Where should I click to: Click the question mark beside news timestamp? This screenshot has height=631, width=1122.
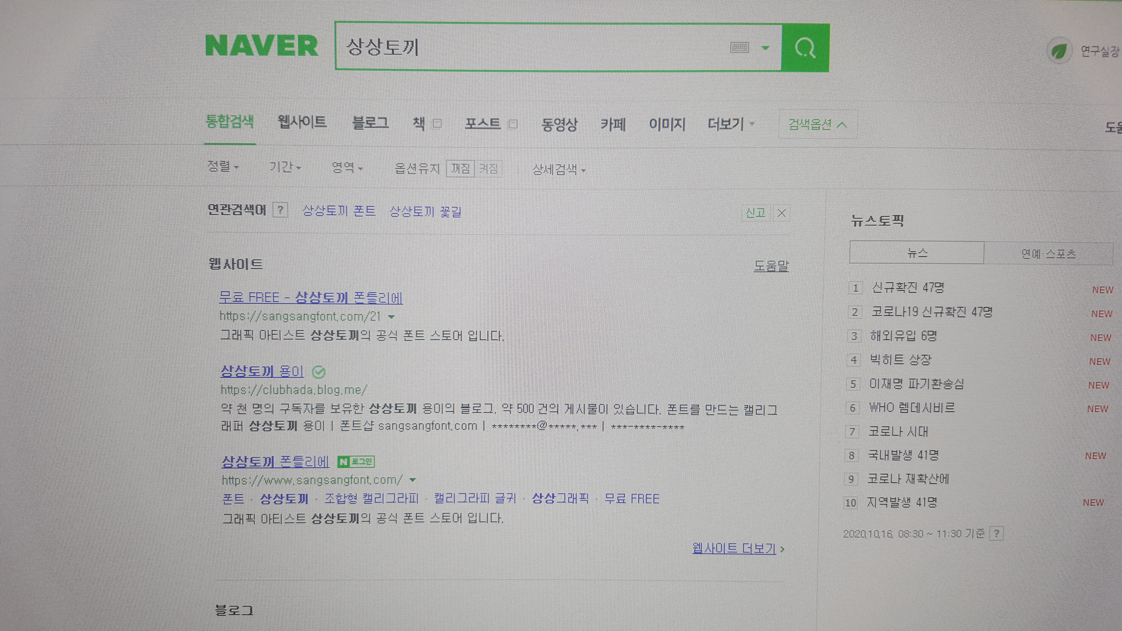(996, 533)
